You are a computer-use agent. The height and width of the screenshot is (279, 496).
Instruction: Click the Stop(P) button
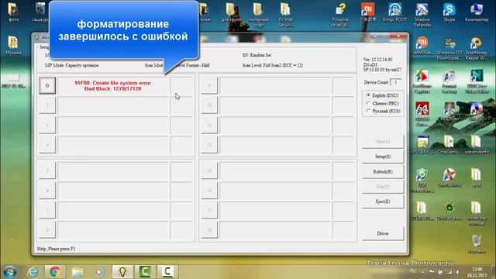tap(383, 187)
